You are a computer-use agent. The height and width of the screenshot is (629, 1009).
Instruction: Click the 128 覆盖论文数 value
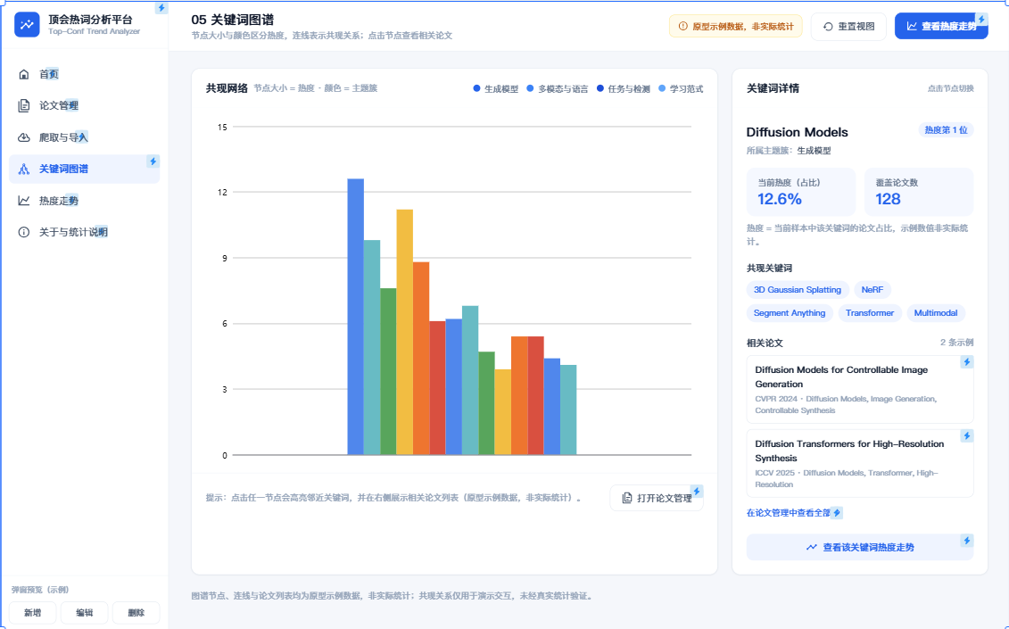click(x=888, y=199)
